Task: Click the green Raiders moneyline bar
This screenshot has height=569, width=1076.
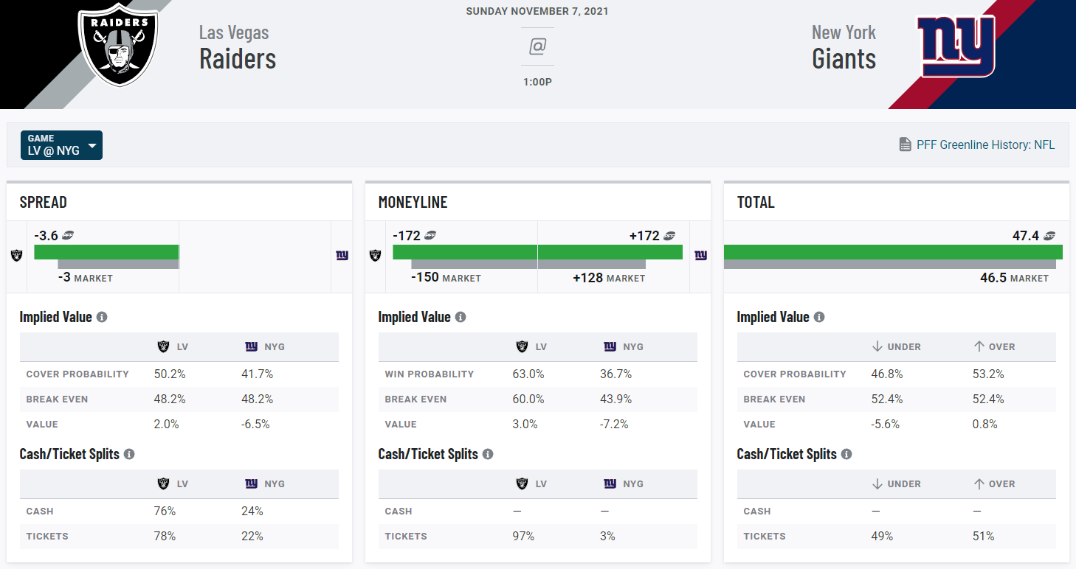Action: pos(465,252)
